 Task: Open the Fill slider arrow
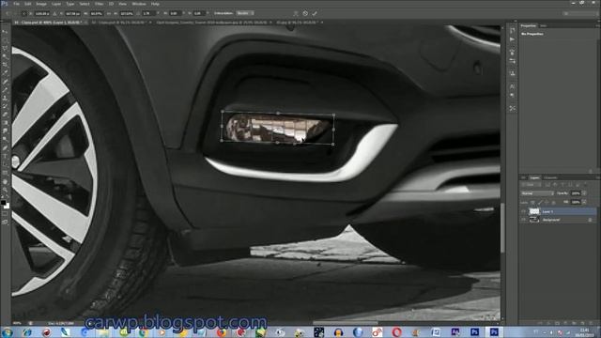(x=584, y=202)
